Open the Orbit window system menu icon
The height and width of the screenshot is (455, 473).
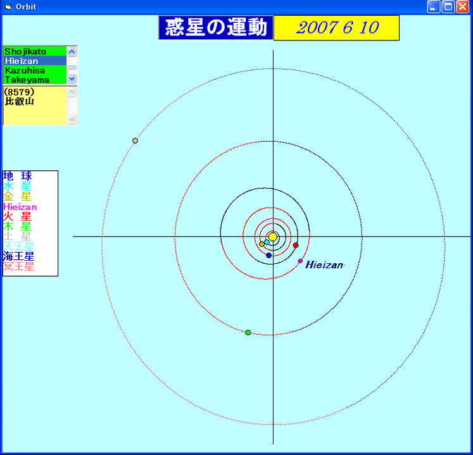point(8,7)
